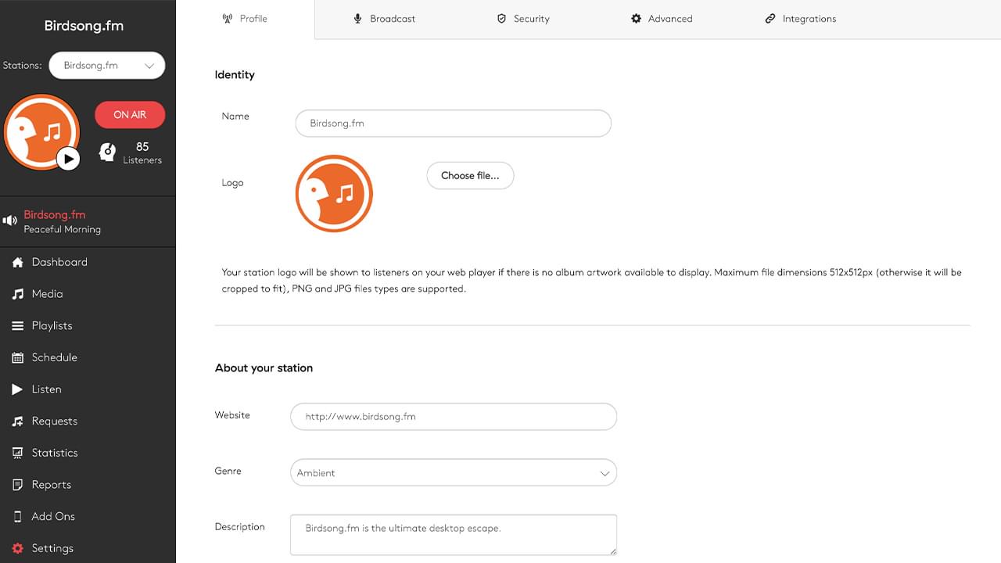Click Choose file to upload a logo
1001x563 pixels.
[x=470, y=175]
